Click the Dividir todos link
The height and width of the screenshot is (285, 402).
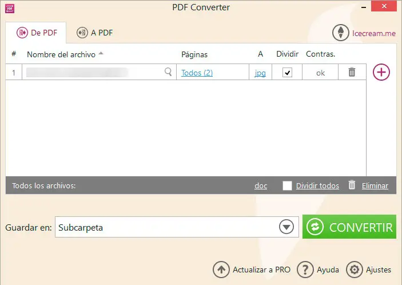click(x=317, y=185)
